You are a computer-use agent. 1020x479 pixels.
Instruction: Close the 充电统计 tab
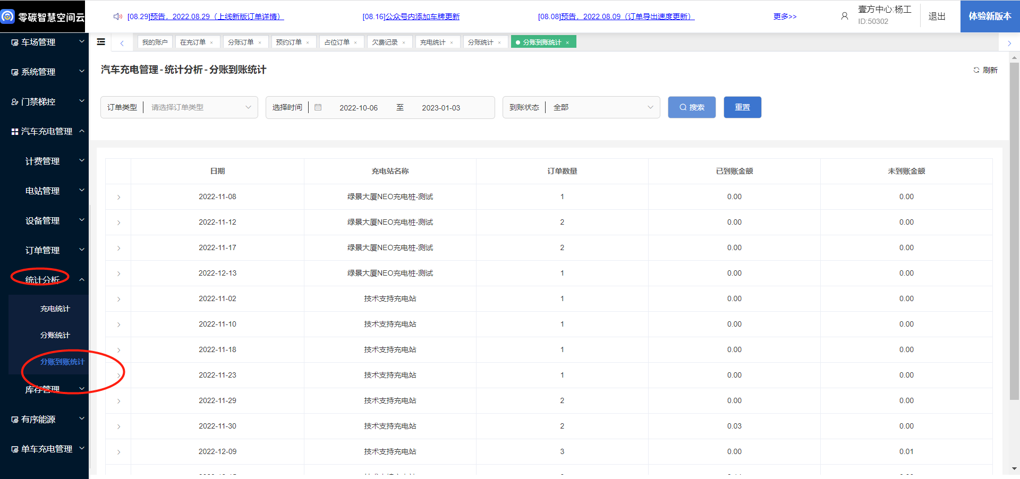coord(452,42)
